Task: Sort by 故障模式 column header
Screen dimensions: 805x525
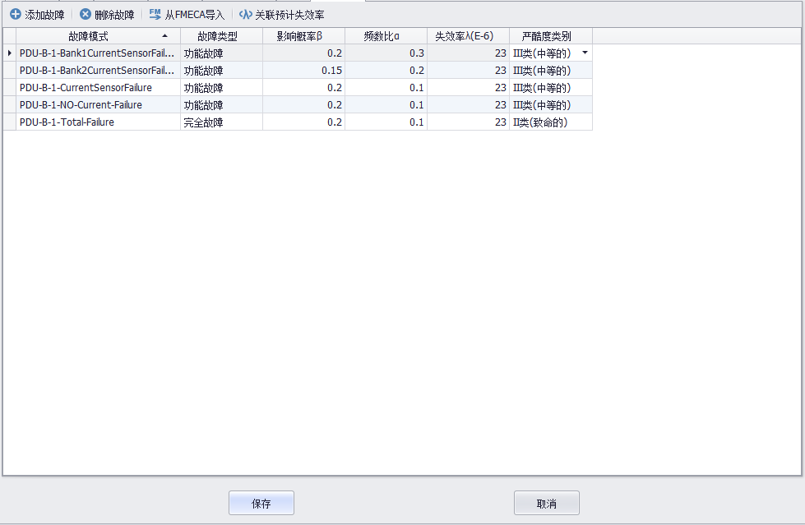Action: click(98, 36)
